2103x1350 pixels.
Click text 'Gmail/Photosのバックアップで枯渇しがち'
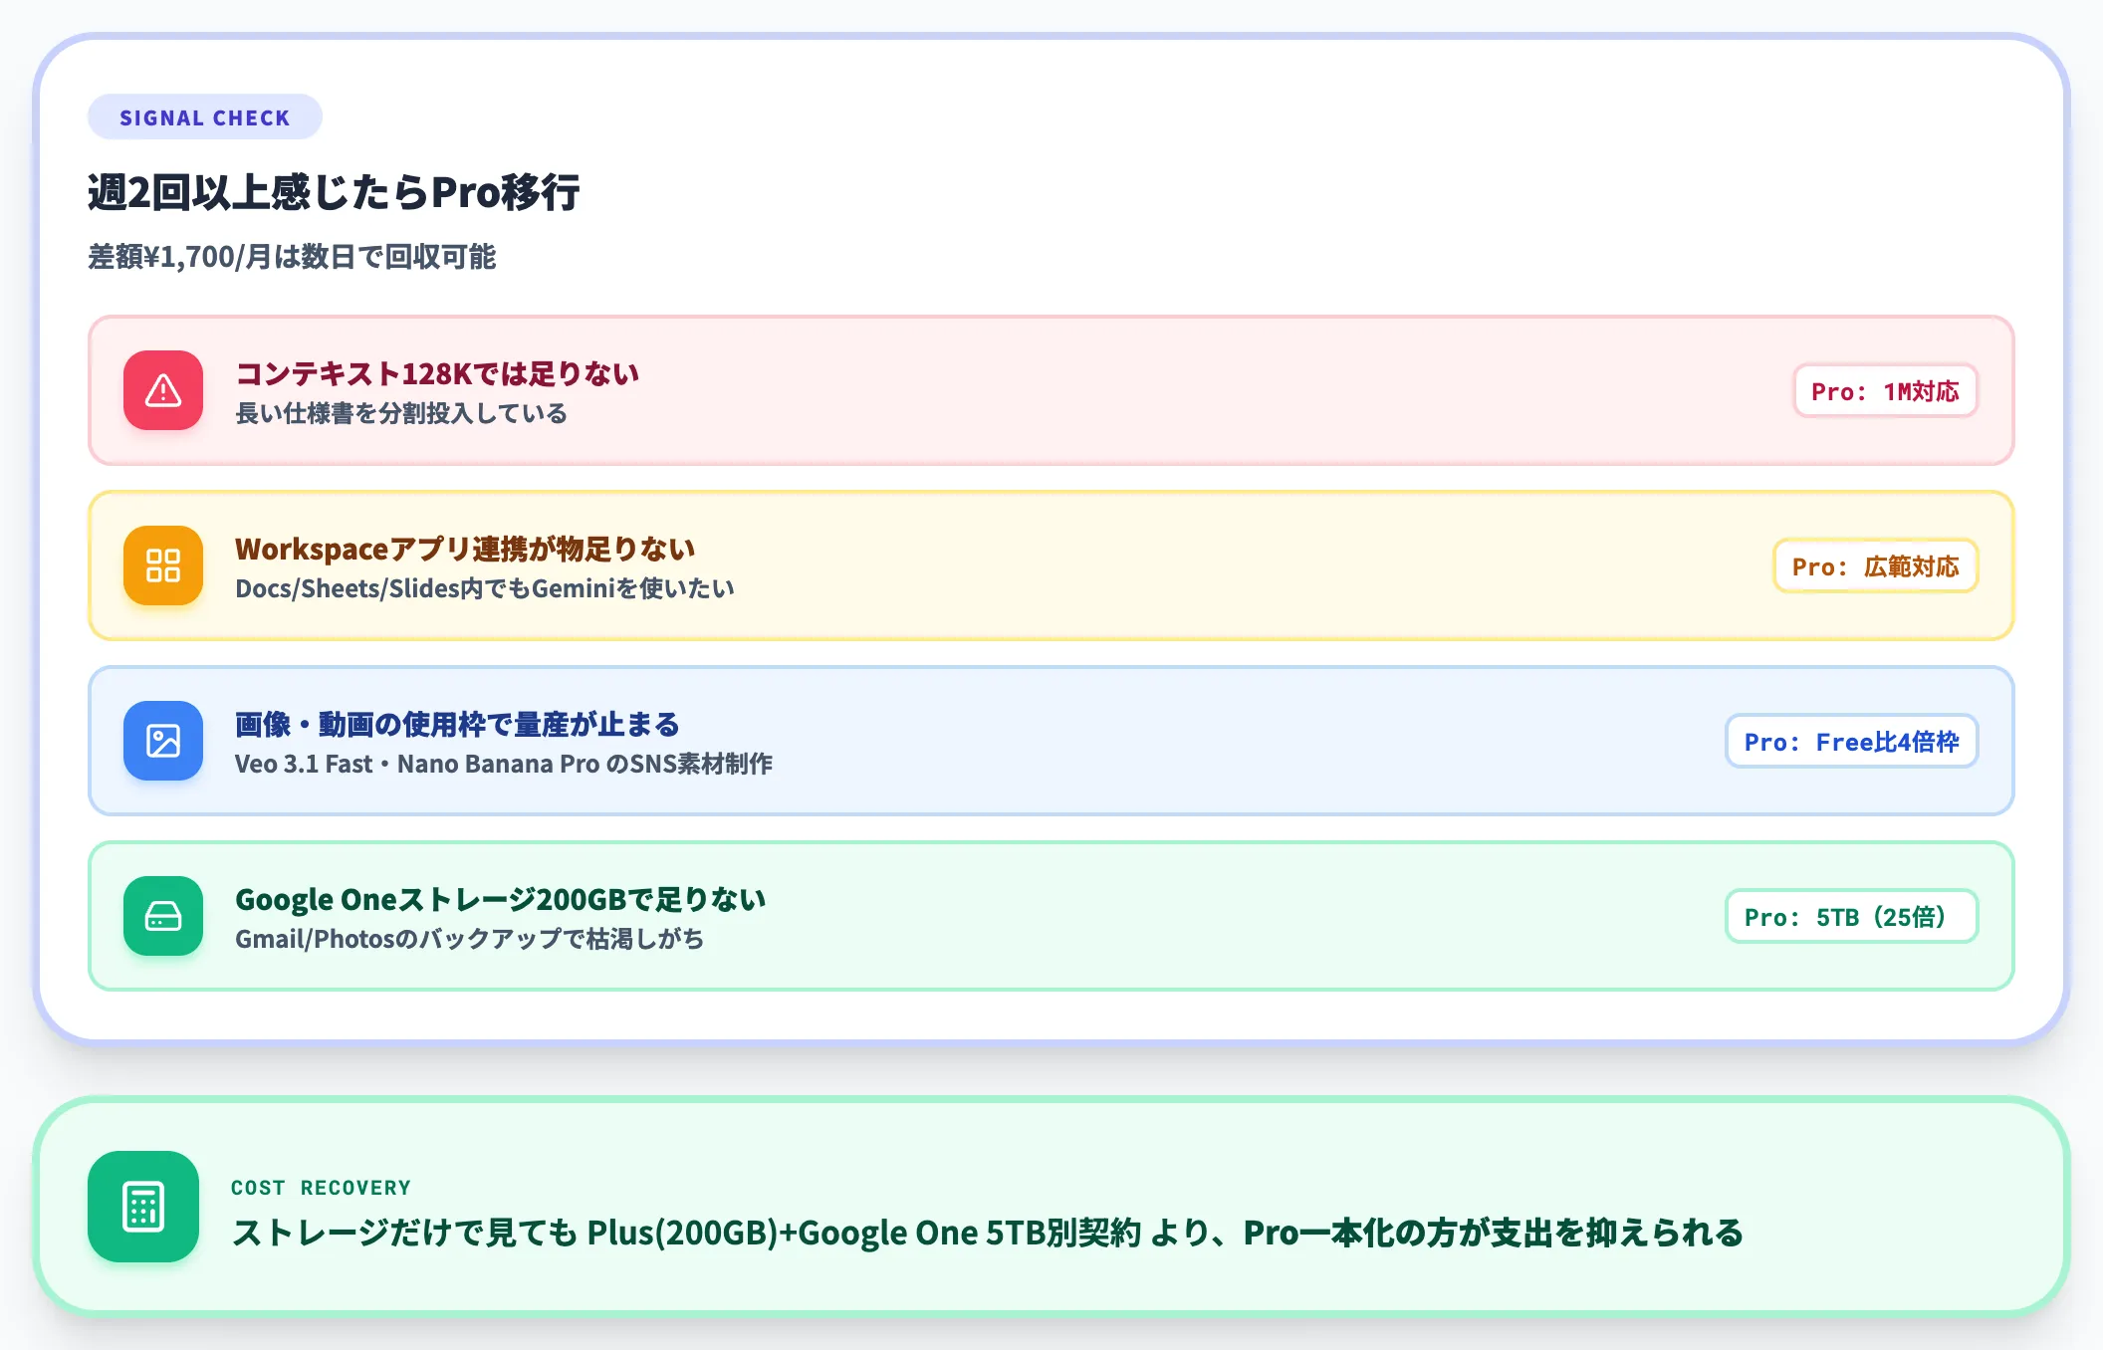[x=470, y=939]
